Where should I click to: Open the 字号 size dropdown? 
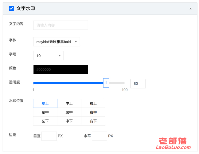[x=48, y=56]
